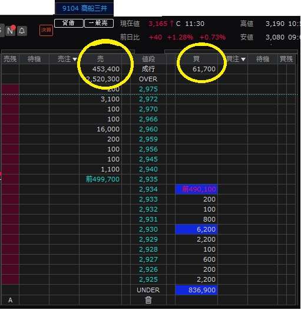Toggle the 一般売 button
Viewport: 301px width, 310px height.
[99, 23]
